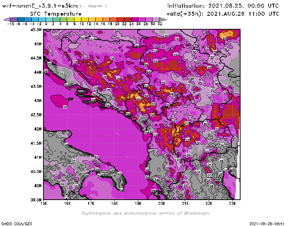This screenshot has width=292, height=226.
Task: Click the legend value label -10
Action: (x=11, y=24)
